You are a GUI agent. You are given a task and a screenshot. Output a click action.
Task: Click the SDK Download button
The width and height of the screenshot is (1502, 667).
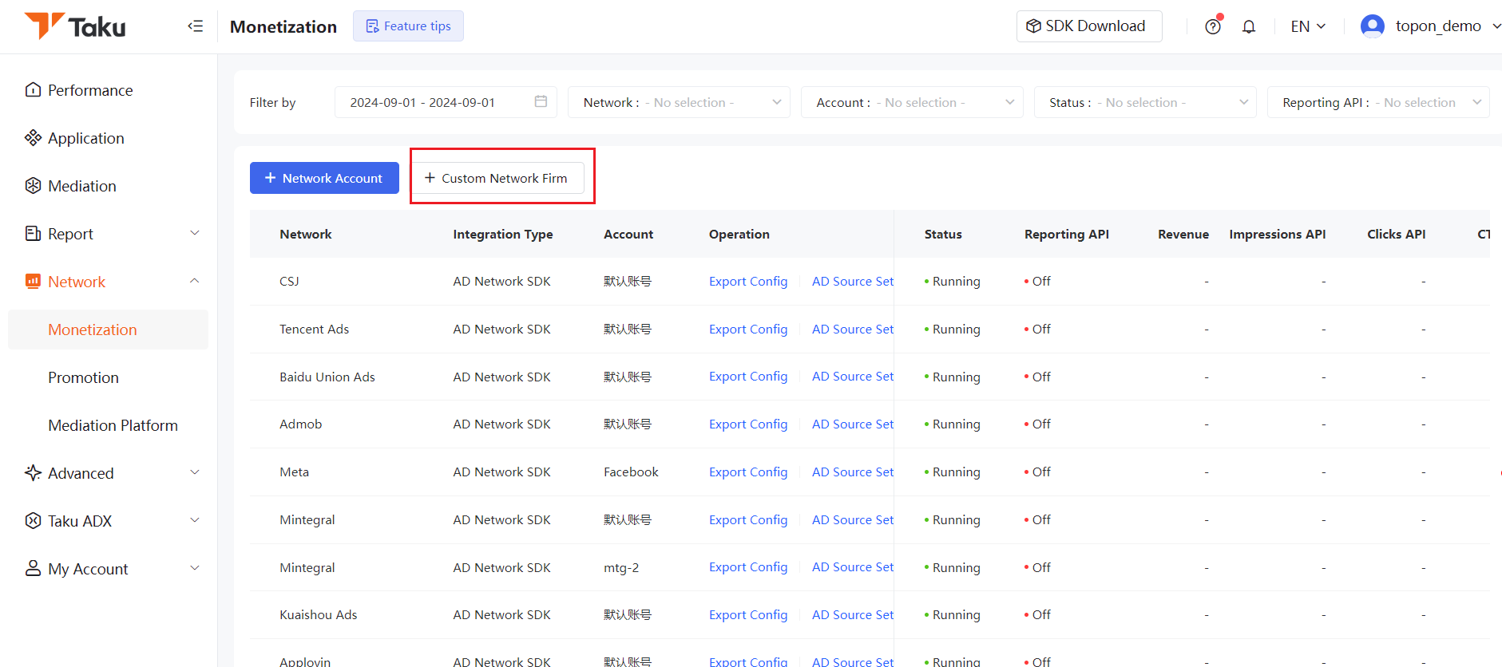click(x=1089, y=26)
